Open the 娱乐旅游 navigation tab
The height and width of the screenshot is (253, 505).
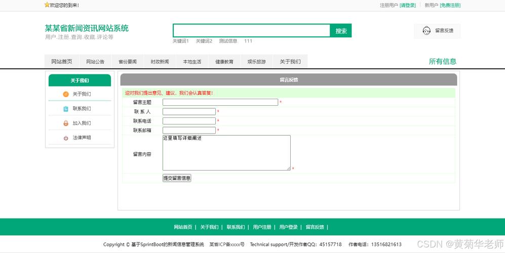256,62
